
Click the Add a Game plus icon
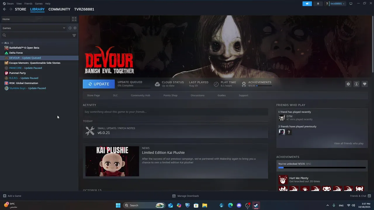pos(4,196)
